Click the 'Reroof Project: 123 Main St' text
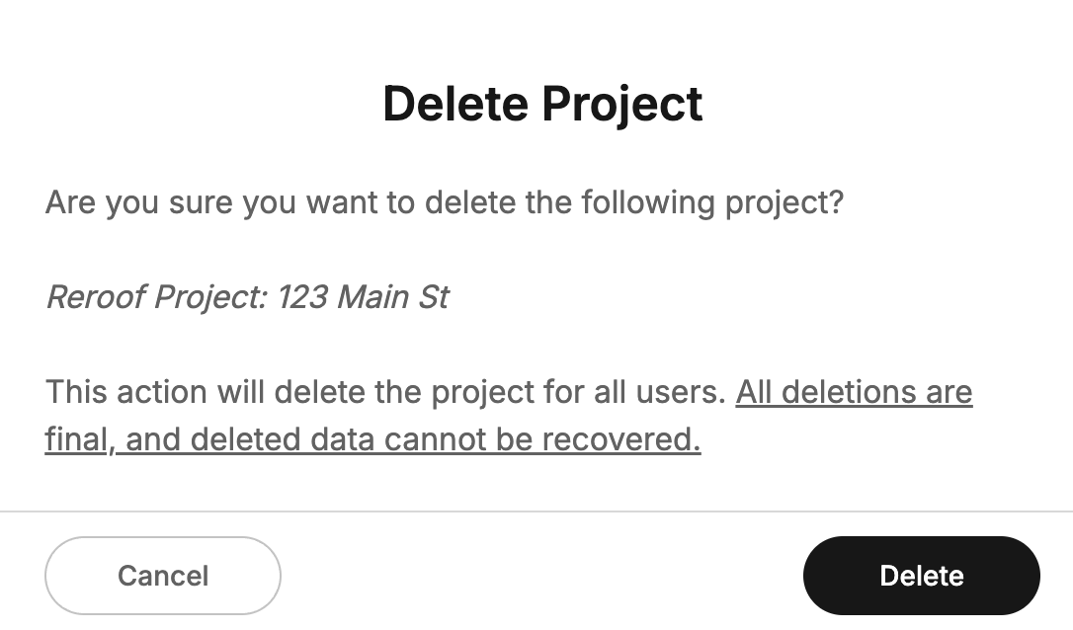 pyautogui.click(x=246, y=296)
